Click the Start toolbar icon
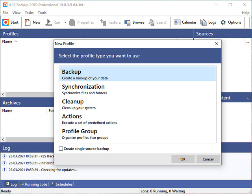252x194 pixels. [x=6, y=22]
